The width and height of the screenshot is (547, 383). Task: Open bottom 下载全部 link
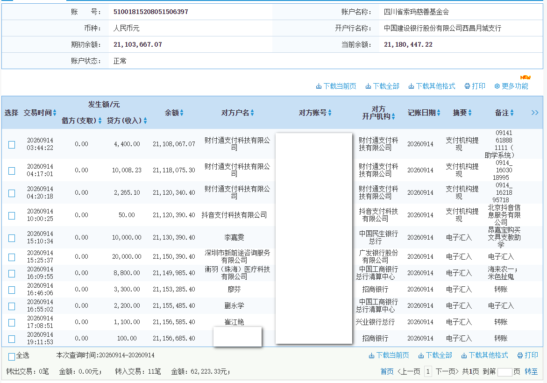coord(439,355)
